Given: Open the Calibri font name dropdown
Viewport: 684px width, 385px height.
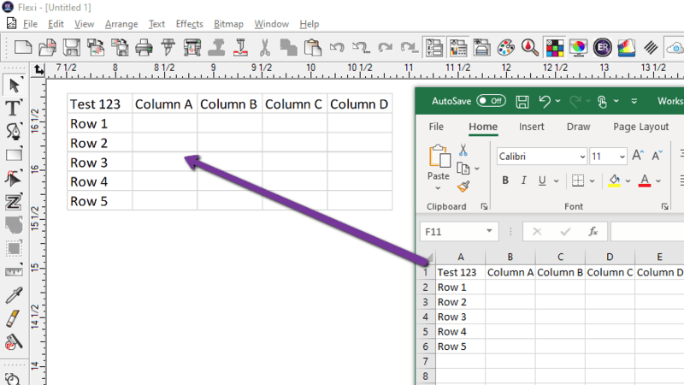Looking at the screenshot, I should [x=582, y=157].
